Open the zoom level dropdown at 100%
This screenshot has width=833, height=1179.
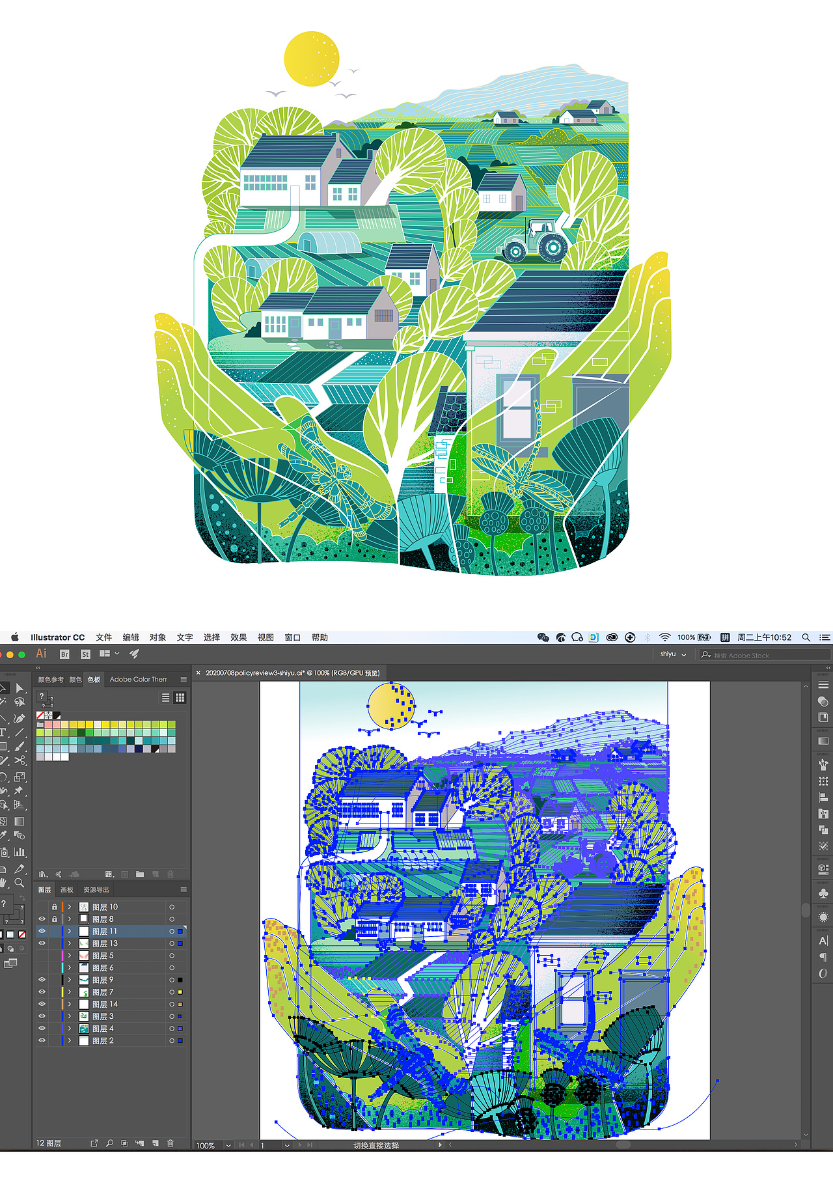[x=228, y=1145]
